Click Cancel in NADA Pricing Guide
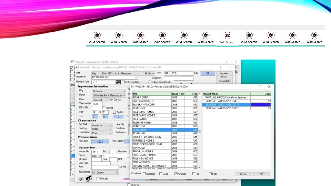 243,174
